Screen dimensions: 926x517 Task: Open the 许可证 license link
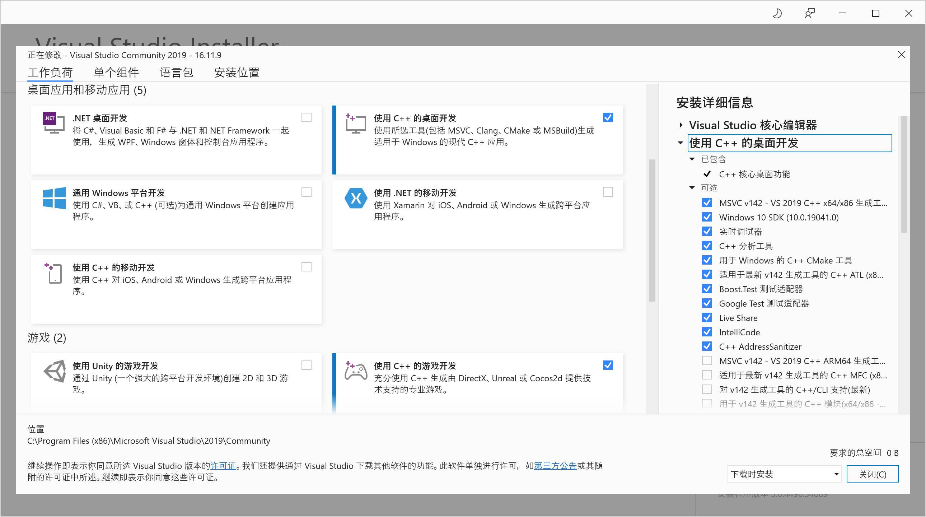(x=223, y=466)
